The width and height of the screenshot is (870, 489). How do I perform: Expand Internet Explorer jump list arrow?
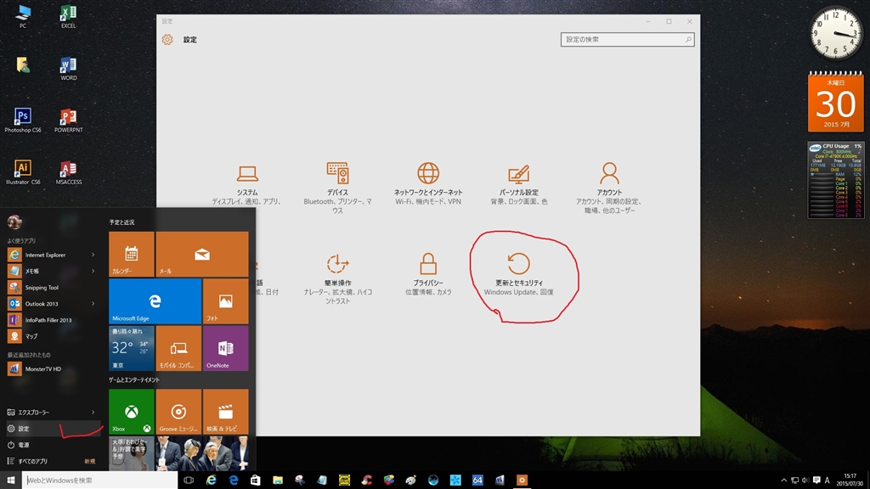coord(93,255)
